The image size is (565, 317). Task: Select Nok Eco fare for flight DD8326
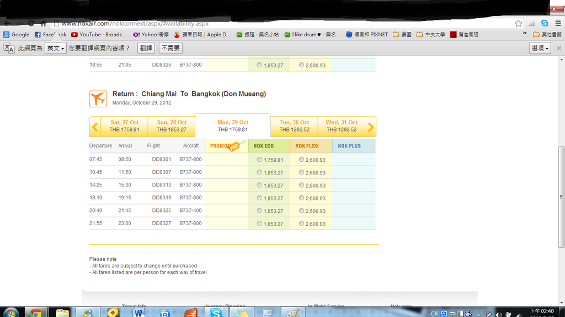[259, 65]
